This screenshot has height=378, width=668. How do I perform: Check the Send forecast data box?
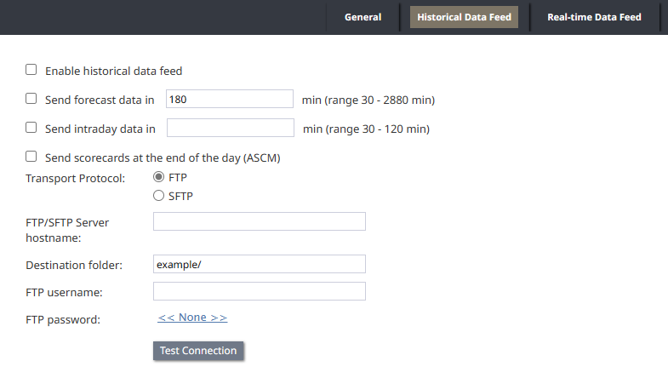31,99
